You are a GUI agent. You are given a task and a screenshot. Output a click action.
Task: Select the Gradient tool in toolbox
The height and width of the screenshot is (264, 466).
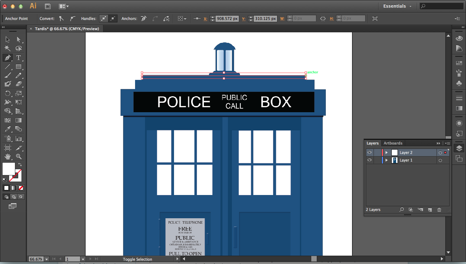point(19,120)
